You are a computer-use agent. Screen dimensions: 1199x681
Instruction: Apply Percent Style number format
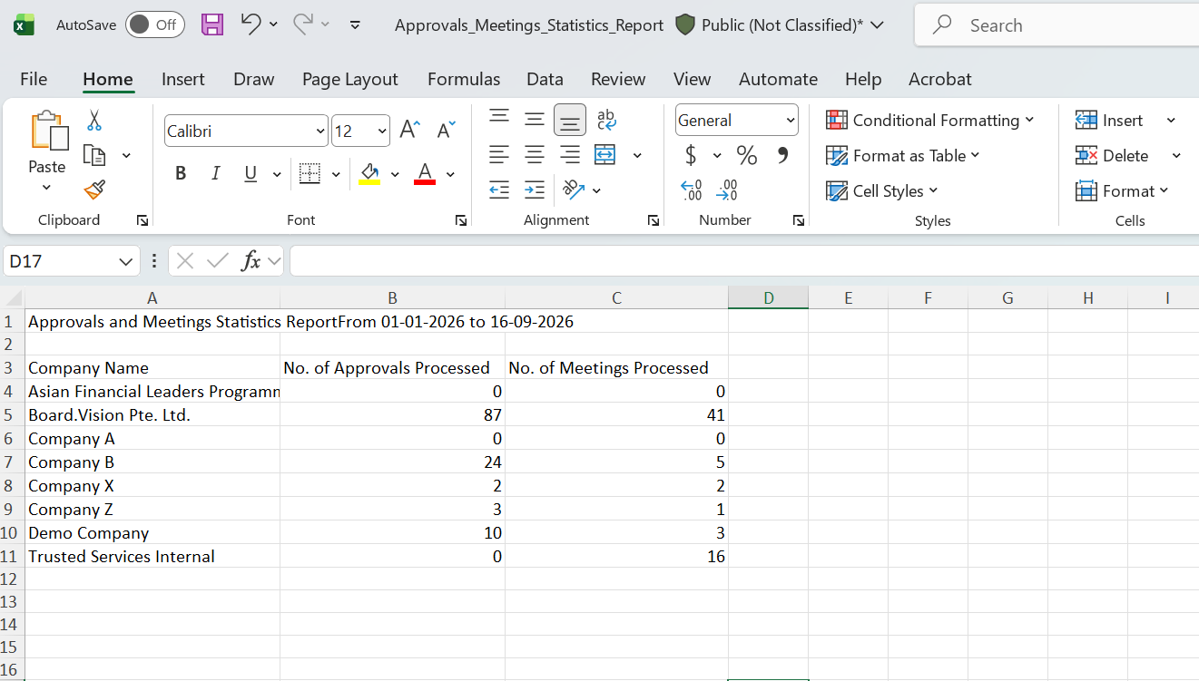click(747, 156)
